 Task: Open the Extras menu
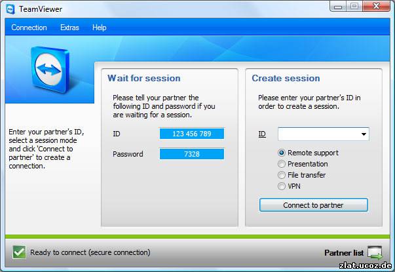pyautogui.click(x=69, y=28)
